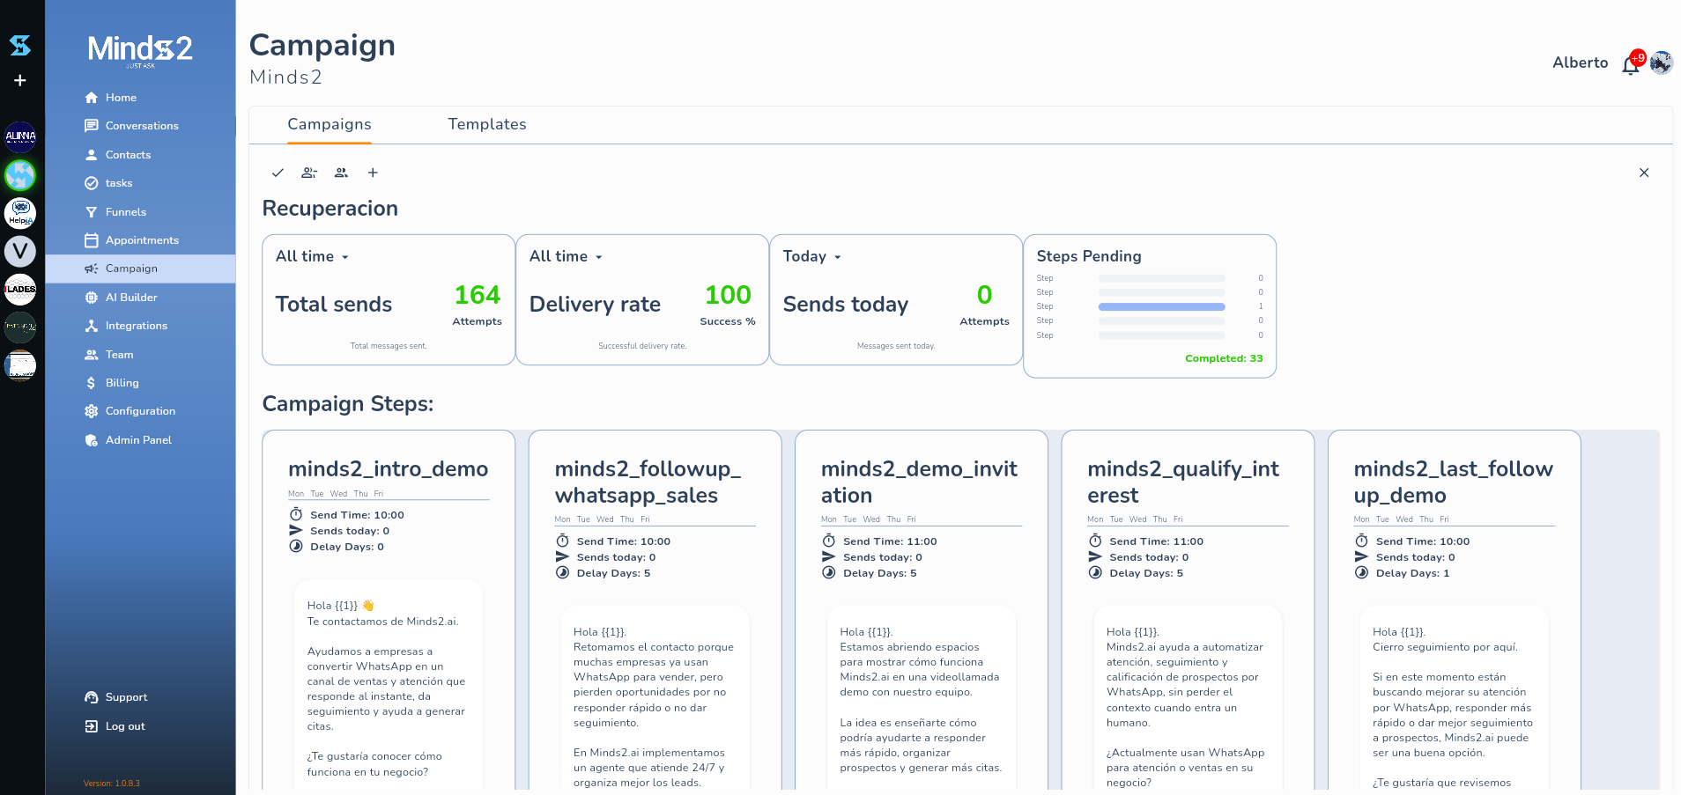Switch to the LADES workspace avatar
This screenshot has height=795, width=1681.
point(20,290)
